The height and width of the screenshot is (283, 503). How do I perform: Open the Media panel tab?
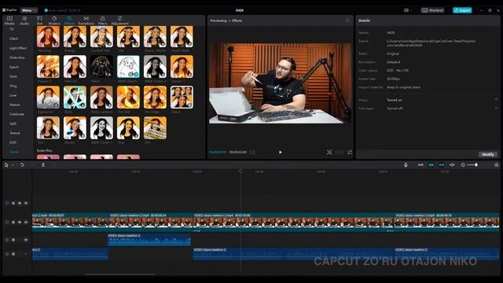click(x=9, y=20)
